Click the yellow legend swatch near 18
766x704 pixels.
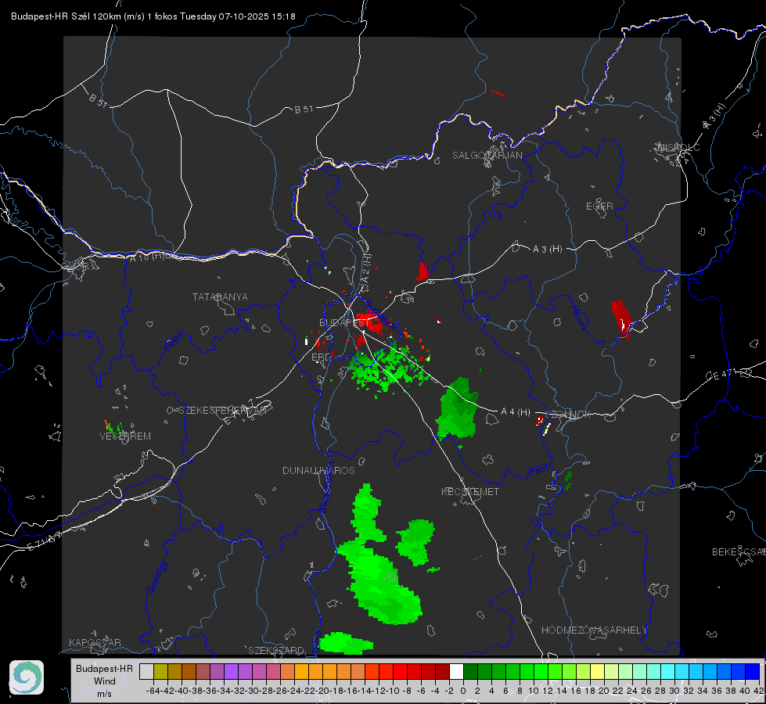click(597, 671)
